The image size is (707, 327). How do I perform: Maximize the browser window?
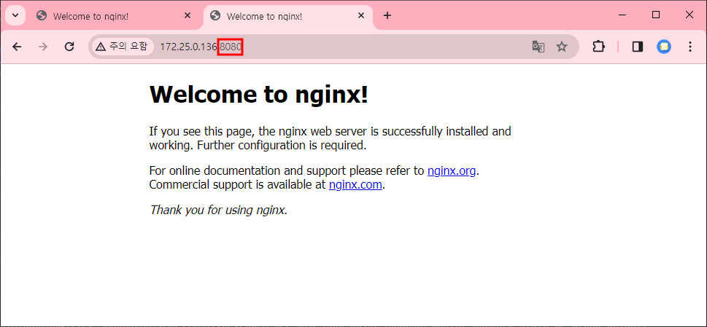click(x=656, y=15)
